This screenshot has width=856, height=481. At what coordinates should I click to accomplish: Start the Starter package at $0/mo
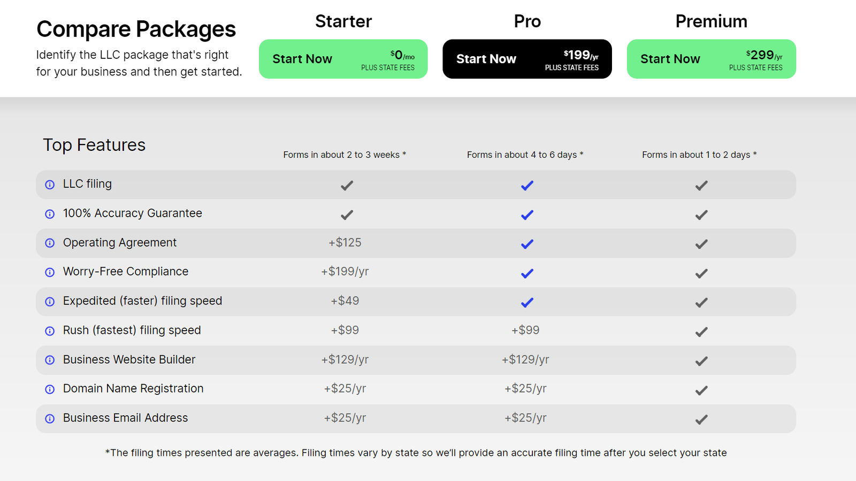(343, 59)
